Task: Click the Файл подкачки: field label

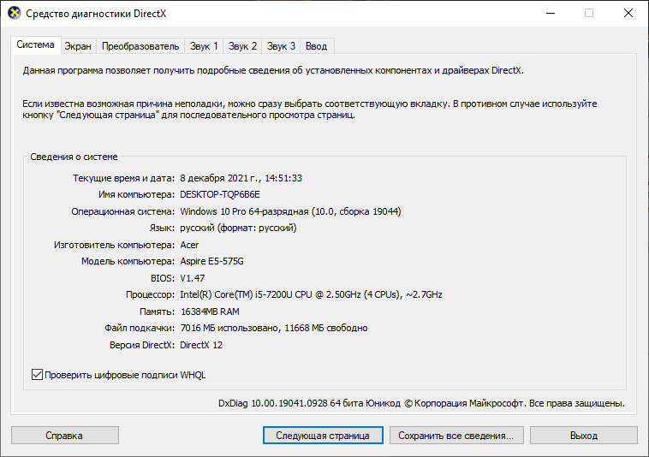Action: pyautogui.click(x=140, y=328)
